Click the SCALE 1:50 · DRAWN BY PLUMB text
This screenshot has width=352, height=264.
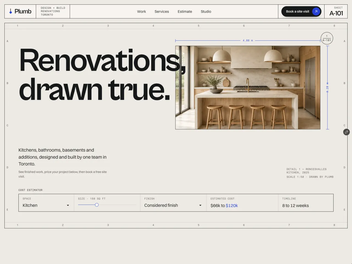(310, 177)
